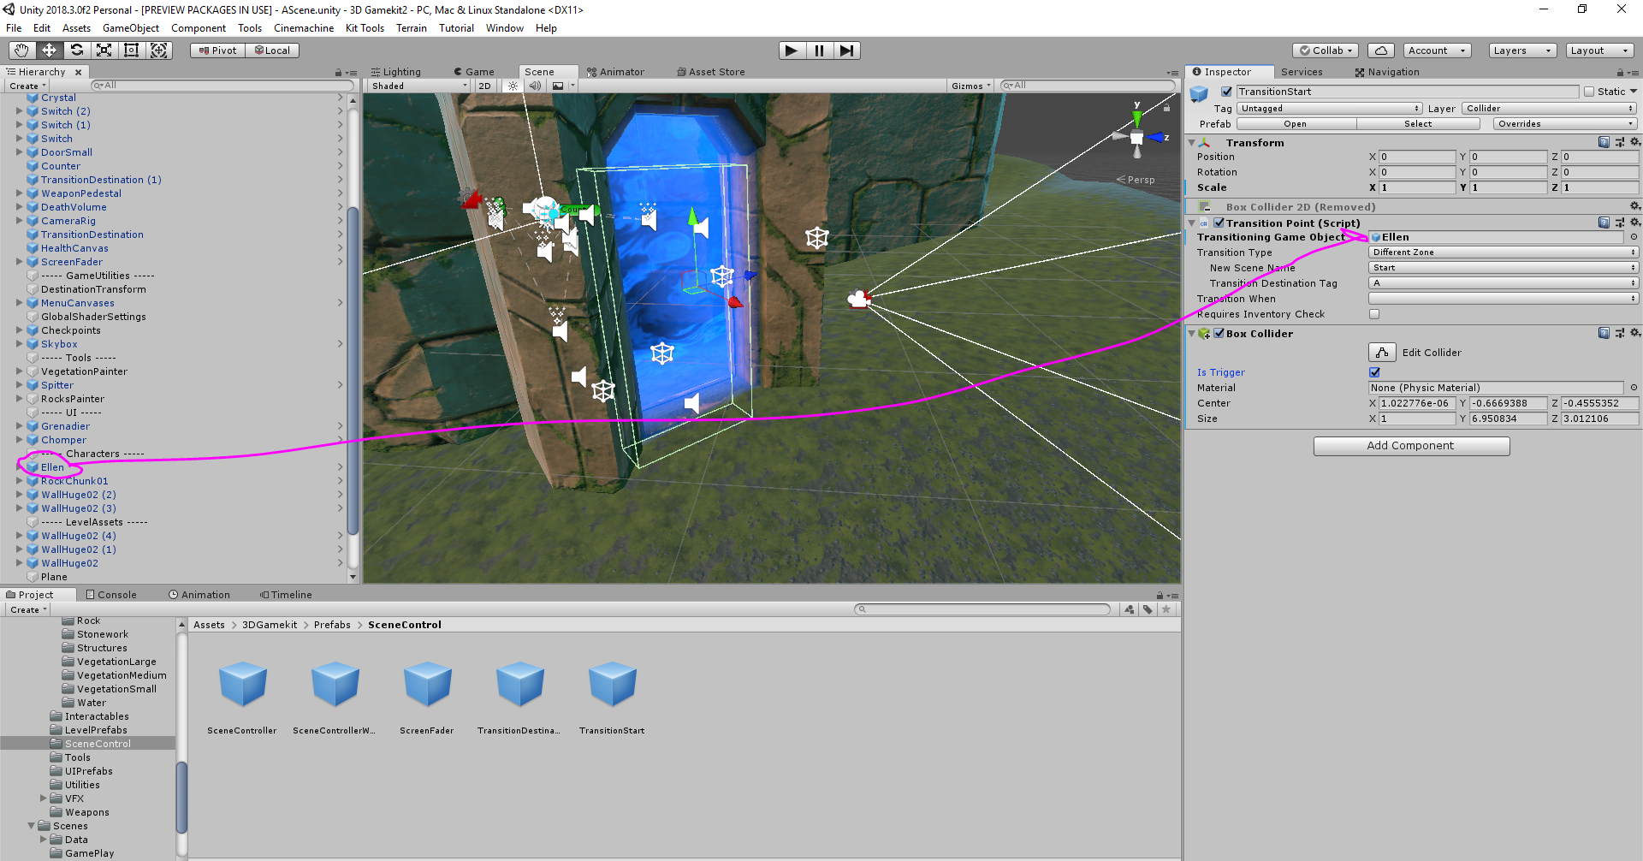Open Transition When dropdown
This screenshot has width=1643, height=861.
pyautogui.click(x=1504, y=299)
